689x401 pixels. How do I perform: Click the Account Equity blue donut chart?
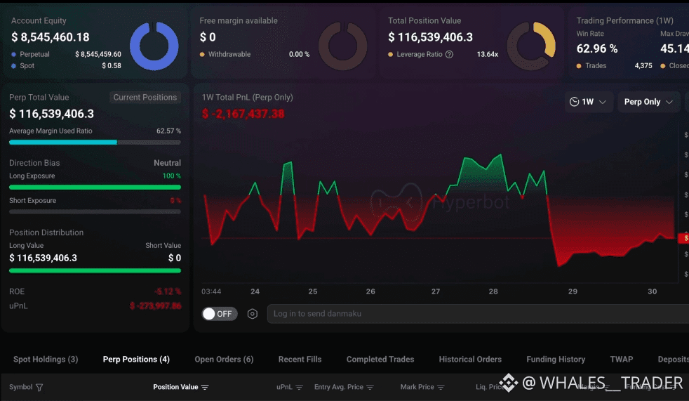click(154, 46)
